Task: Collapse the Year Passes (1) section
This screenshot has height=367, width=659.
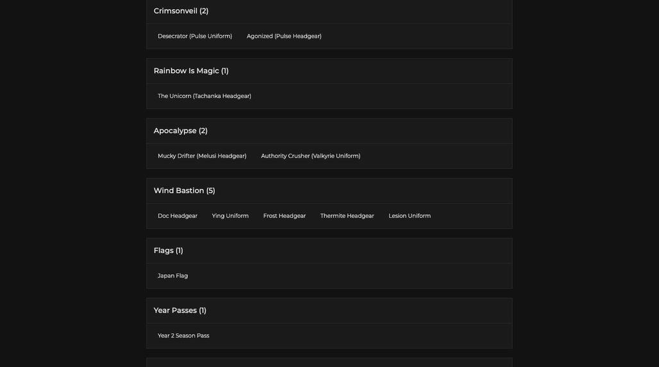Action: coord(329,311)
